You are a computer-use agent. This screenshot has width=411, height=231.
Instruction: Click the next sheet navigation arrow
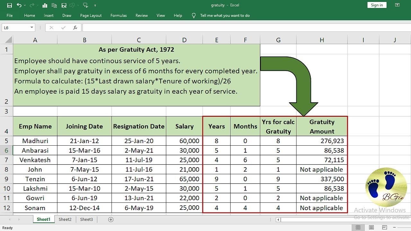tap(19, 219)
